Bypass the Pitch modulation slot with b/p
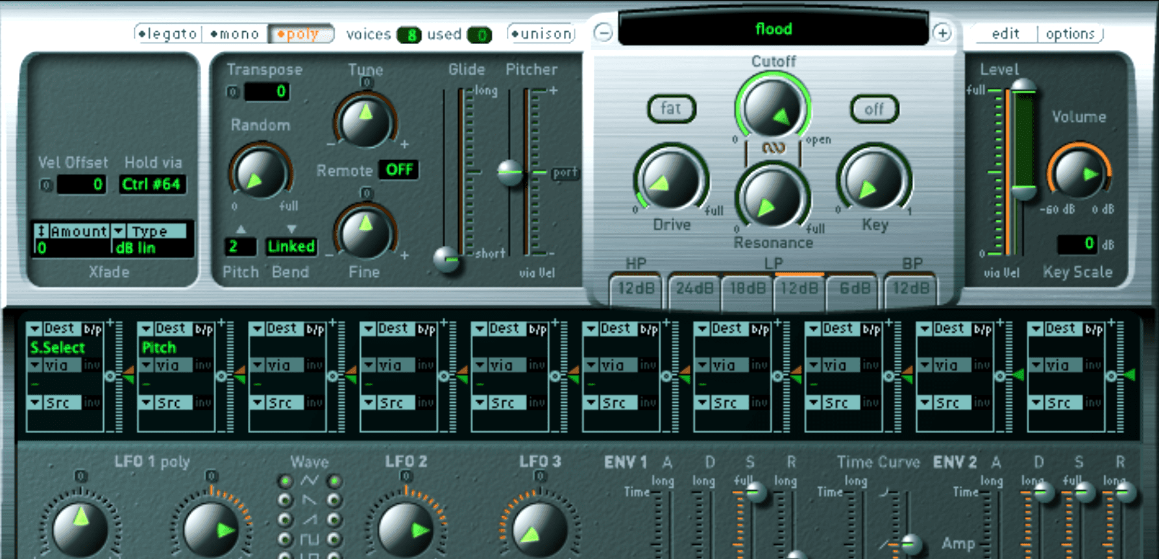1159x559 pixels. tap(204, 329)
